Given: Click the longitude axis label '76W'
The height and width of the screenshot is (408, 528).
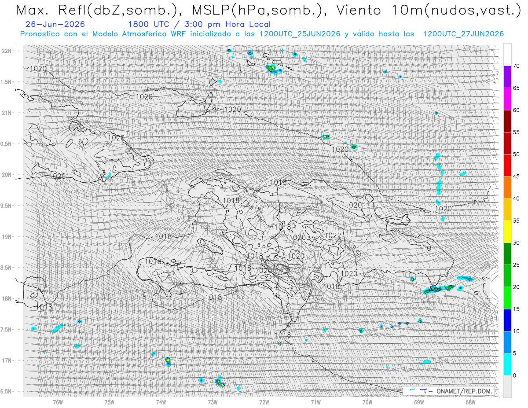Looking at the screenshot, I should point(58,401).
